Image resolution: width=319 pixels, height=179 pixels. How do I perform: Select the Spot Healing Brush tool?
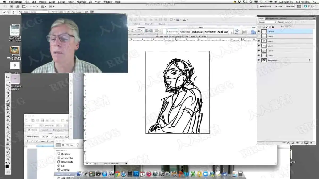coord(8,101)
